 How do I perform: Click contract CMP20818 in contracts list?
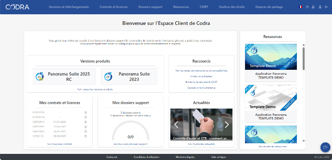(38, 122)
